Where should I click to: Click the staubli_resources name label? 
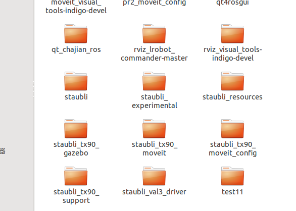pyautogui.click(x=232, y=97)
